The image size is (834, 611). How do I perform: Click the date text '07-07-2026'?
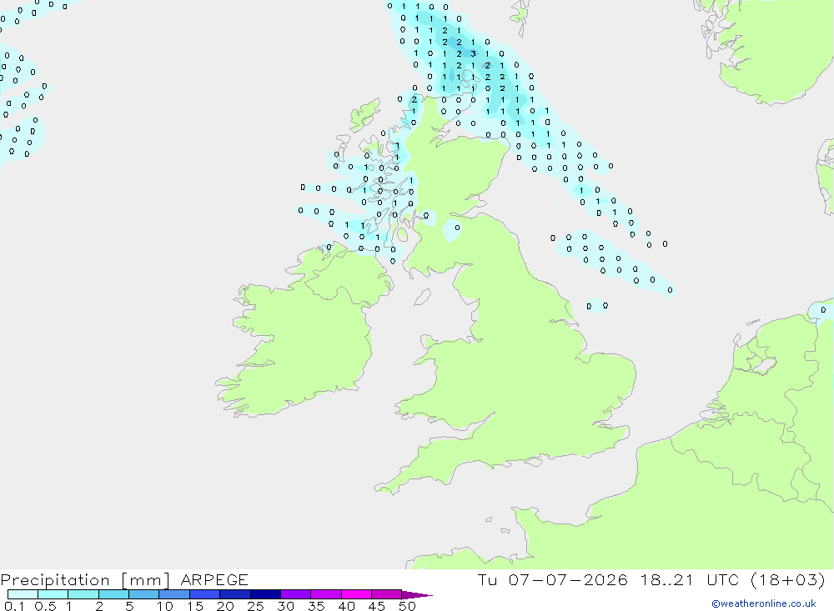[568, 579]
